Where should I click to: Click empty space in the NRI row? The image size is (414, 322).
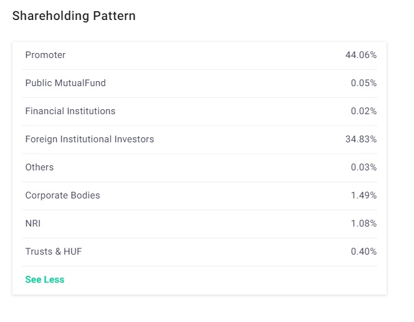pyautogui.click(x=200, y=223)
